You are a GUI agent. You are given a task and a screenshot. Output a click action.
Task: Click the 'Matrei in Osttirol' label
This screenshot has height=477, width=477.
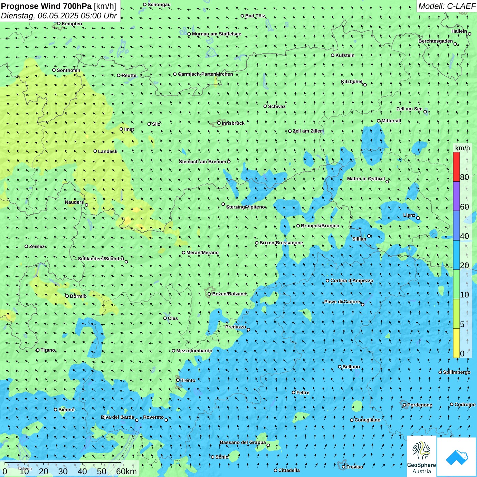tap(366, 179)
